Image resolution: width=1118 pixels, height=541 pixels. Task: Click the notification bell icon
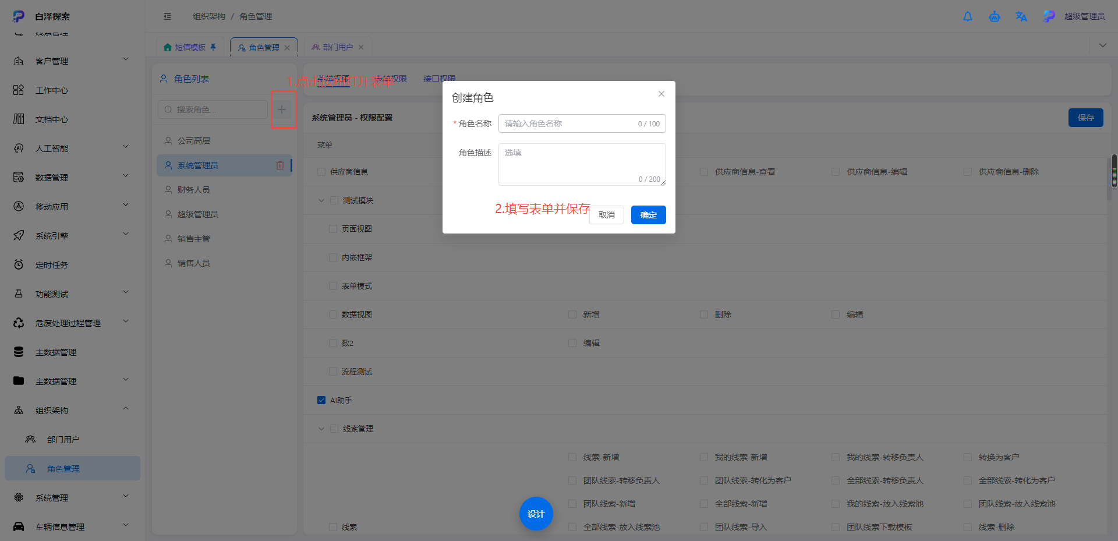tap(967, 16)
